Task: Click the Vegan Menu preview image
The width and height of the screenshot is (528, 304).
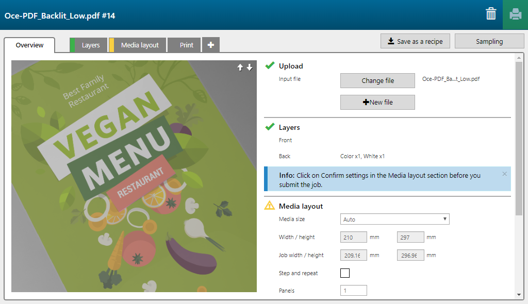Action: [134, 176]
